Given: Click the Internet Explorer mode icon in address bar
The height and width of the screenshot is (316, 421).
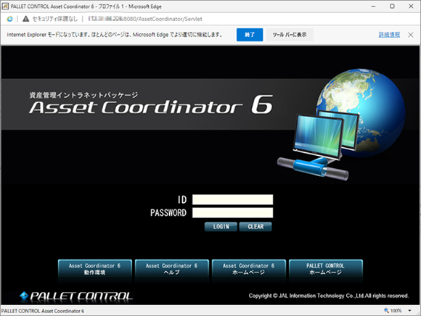Looking at the screenshot, I should (x=9, y=19).
